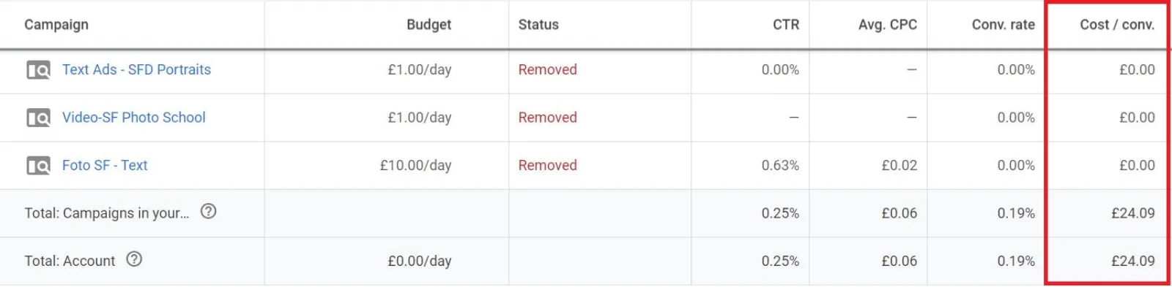This screenshot has width=1172, height=287.
Task: Click the £10.00/day budget cell
Action: click(415, 165)
